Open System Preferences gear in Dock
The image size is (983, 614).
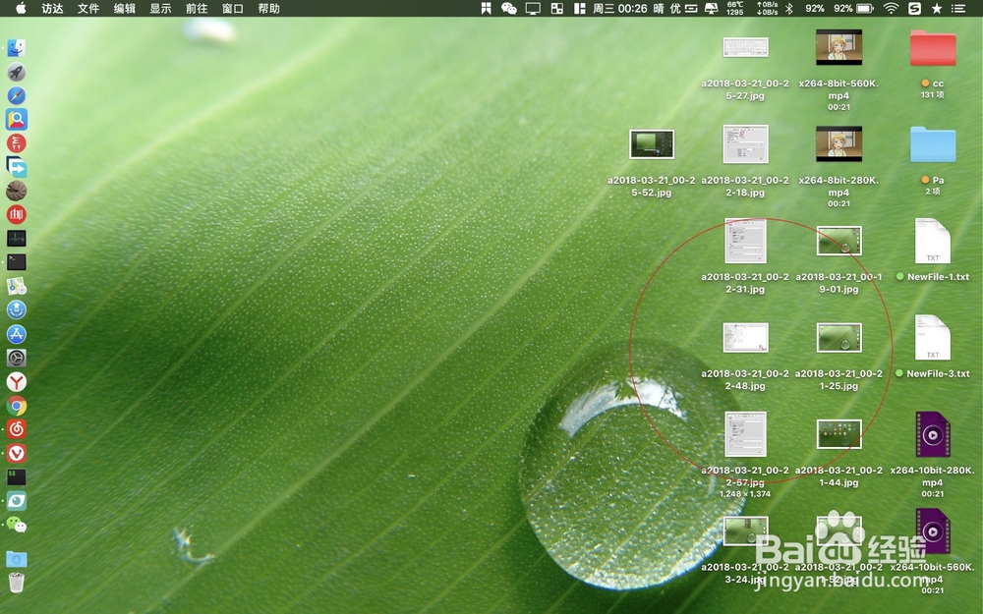[17, 358]
